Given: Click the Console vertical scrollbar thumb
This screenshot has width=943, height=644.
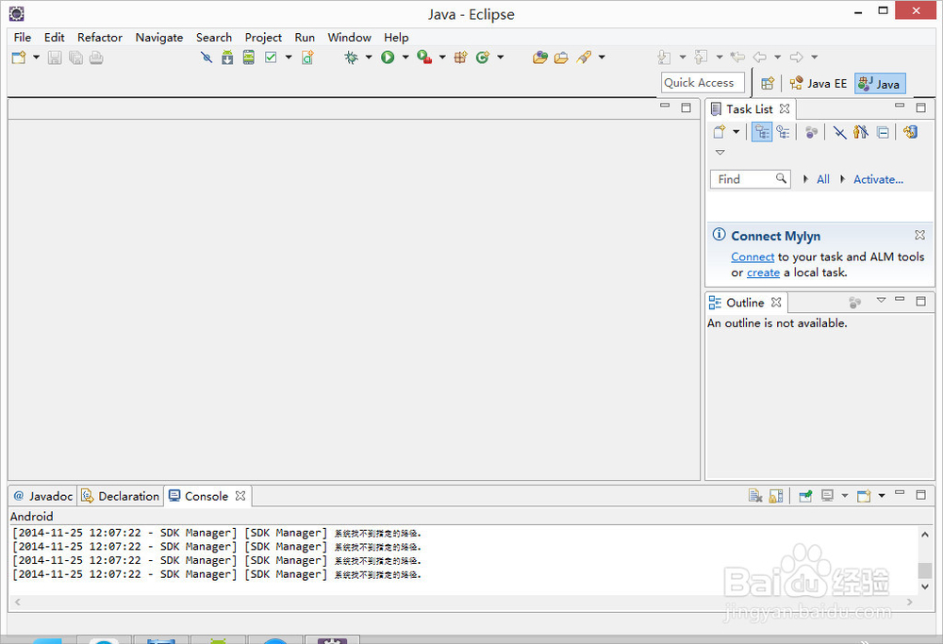Looking at the screenshot, I should (x=925, y=570).
